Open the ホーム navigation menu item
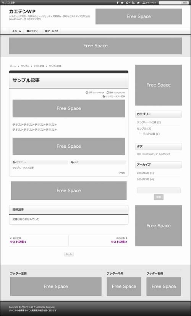 (x=16, y=31)
